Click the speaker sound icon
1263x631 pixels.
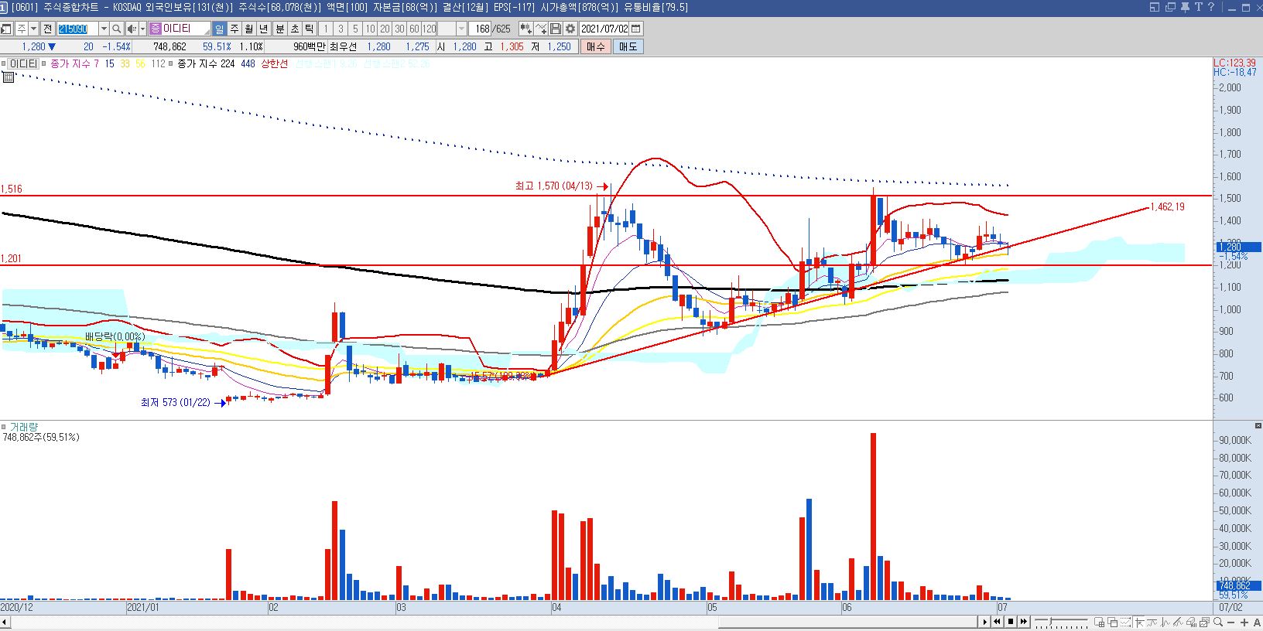click(131, 29)
